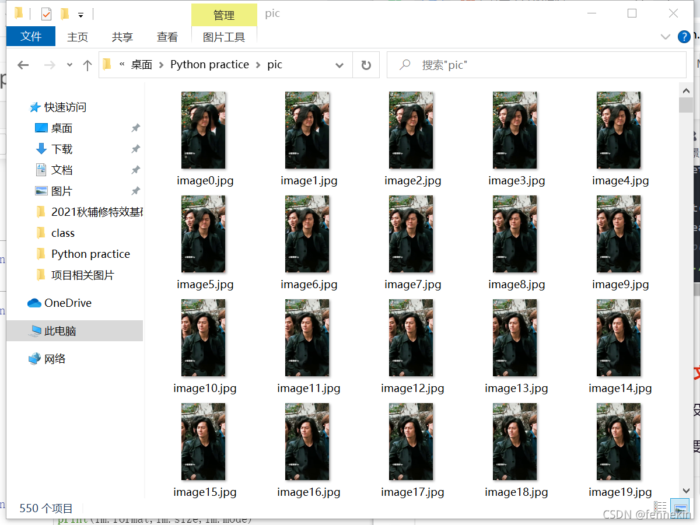
Task: Switch to the 共享 ribbon tab
Action: click(x=123, y=37)
